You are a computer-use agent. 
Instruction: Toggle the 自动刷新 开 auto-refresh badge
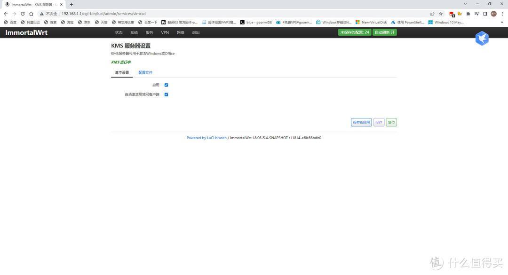coord(385,32)
